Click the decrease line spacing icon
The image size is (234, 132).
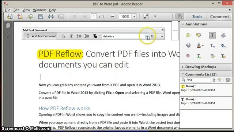coord(79,36)
